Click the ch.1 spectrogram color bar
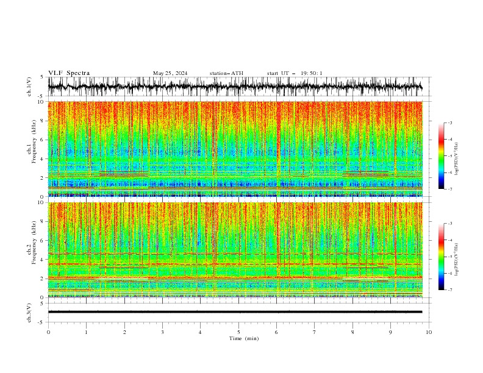The height and width of the screenshot is (373, 483). click(x=442, y=156)
